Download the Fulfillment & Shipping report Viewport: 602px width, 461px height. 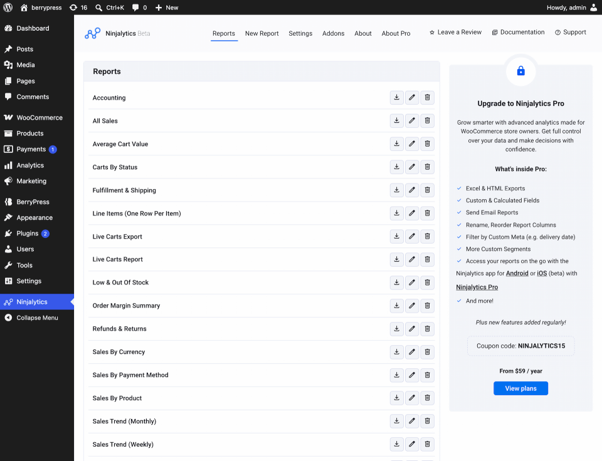point(396,190)
